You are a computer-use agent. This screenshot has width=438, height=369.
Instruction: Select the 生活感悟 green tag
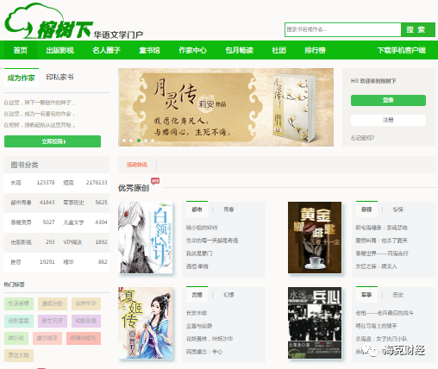(19, 303)
